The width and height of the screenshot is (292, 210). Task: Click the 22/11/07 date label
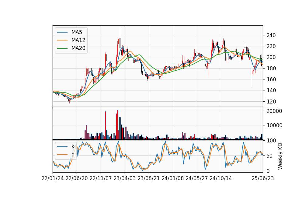(x=101, y=179)
